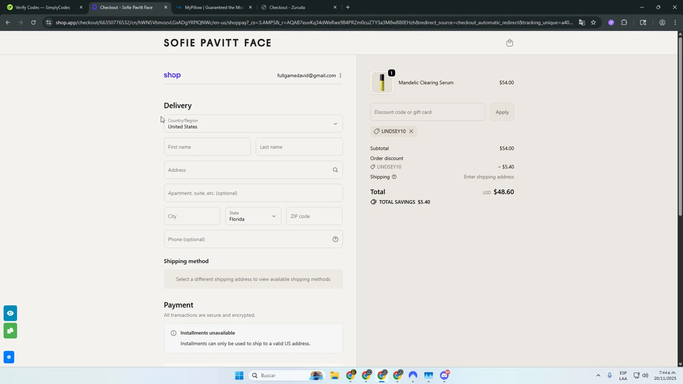Reload the page in browser

click(33, 22)
